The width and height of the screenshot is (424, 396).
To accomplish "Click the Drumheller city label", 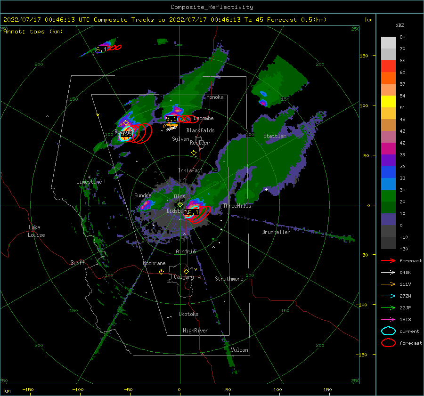I will (x=276, y=232).
